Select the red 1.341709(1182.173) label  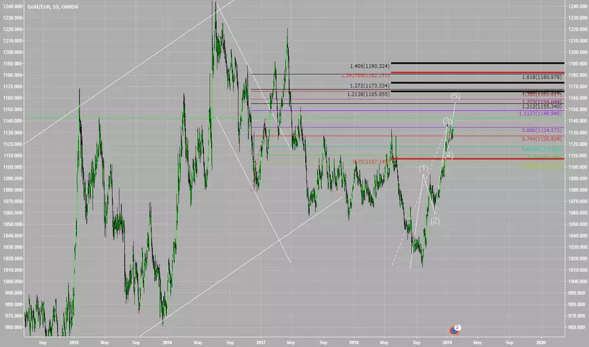click(x=365, y=76)
